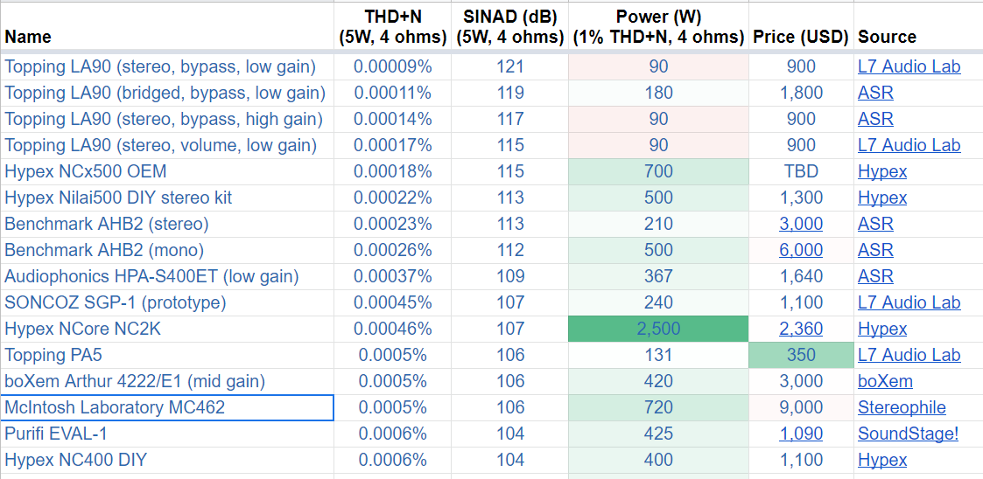Select cell Topping LA90 (stereo, volume, low gain)
The height and width of the screenshot is (479, 983).
[x=167, y=145]
